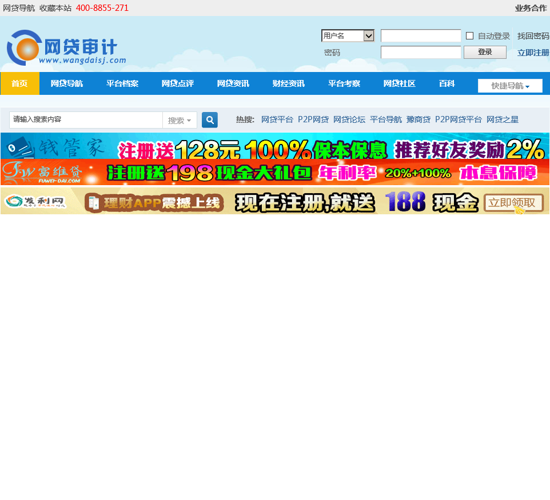The width and height of the screenshot is (550, 500).
Task: Open the 发利网 banner ad
Action: click(275, 201)
